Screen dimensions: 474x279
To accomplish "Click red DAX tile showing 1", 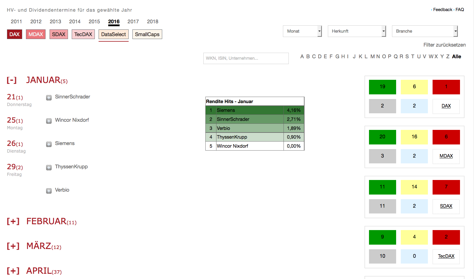I will point(446,87).
